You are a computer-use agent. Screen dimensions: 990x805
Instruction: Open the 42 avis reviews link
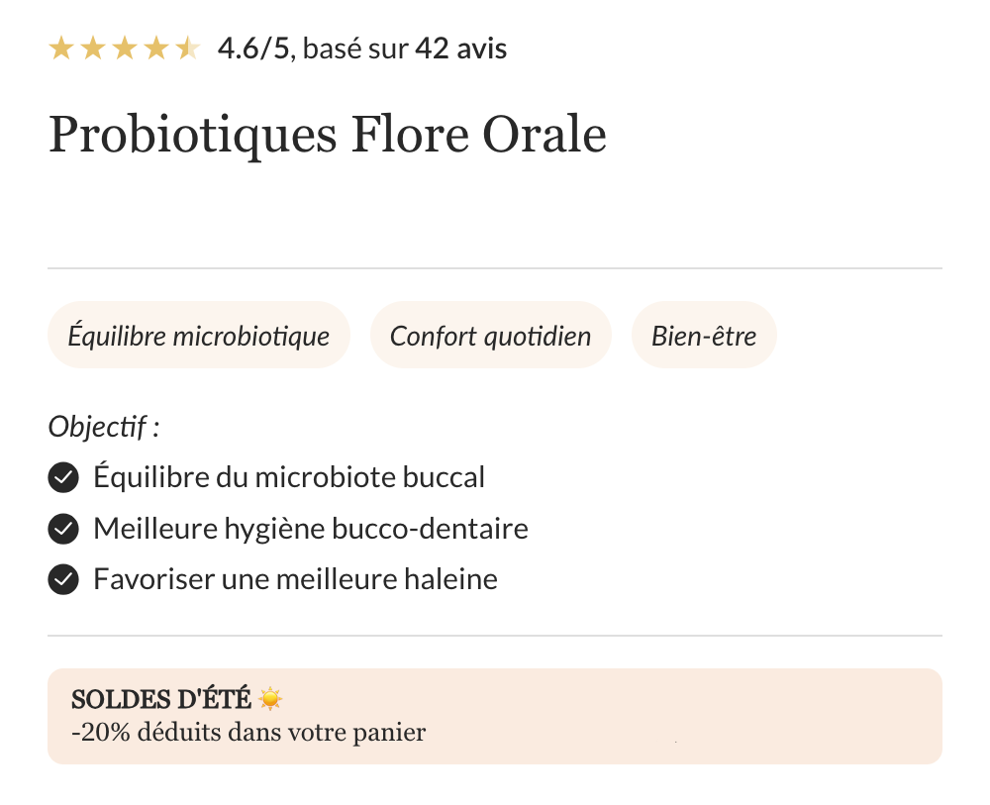(460, 49)
